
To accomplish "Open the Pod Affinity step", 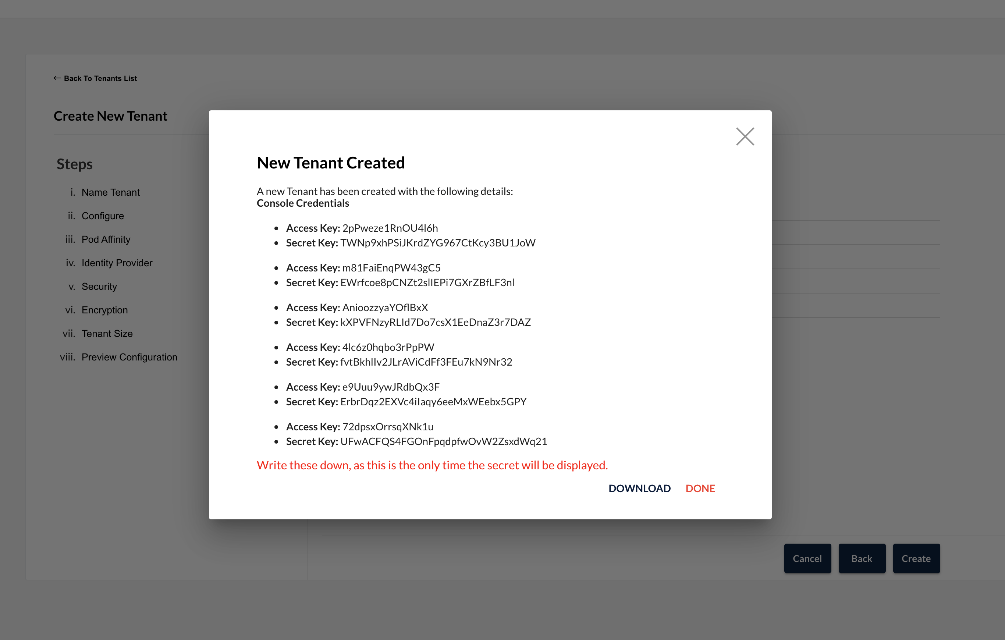I will coord(106,239).
